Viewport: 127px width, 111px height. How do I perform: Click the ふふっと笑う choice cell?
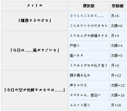[89, 105]
